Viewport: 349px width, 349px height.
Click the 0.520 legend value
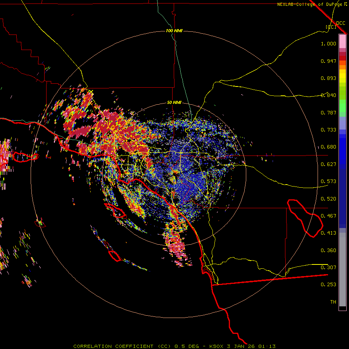pyautogui.click(x=328, y=199)
